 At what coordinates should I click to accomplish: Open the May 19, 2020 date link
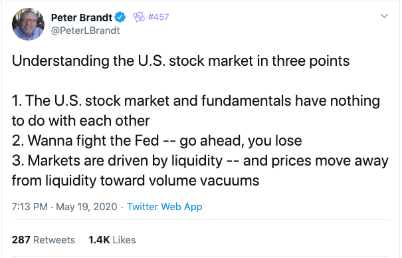[86, 207]
